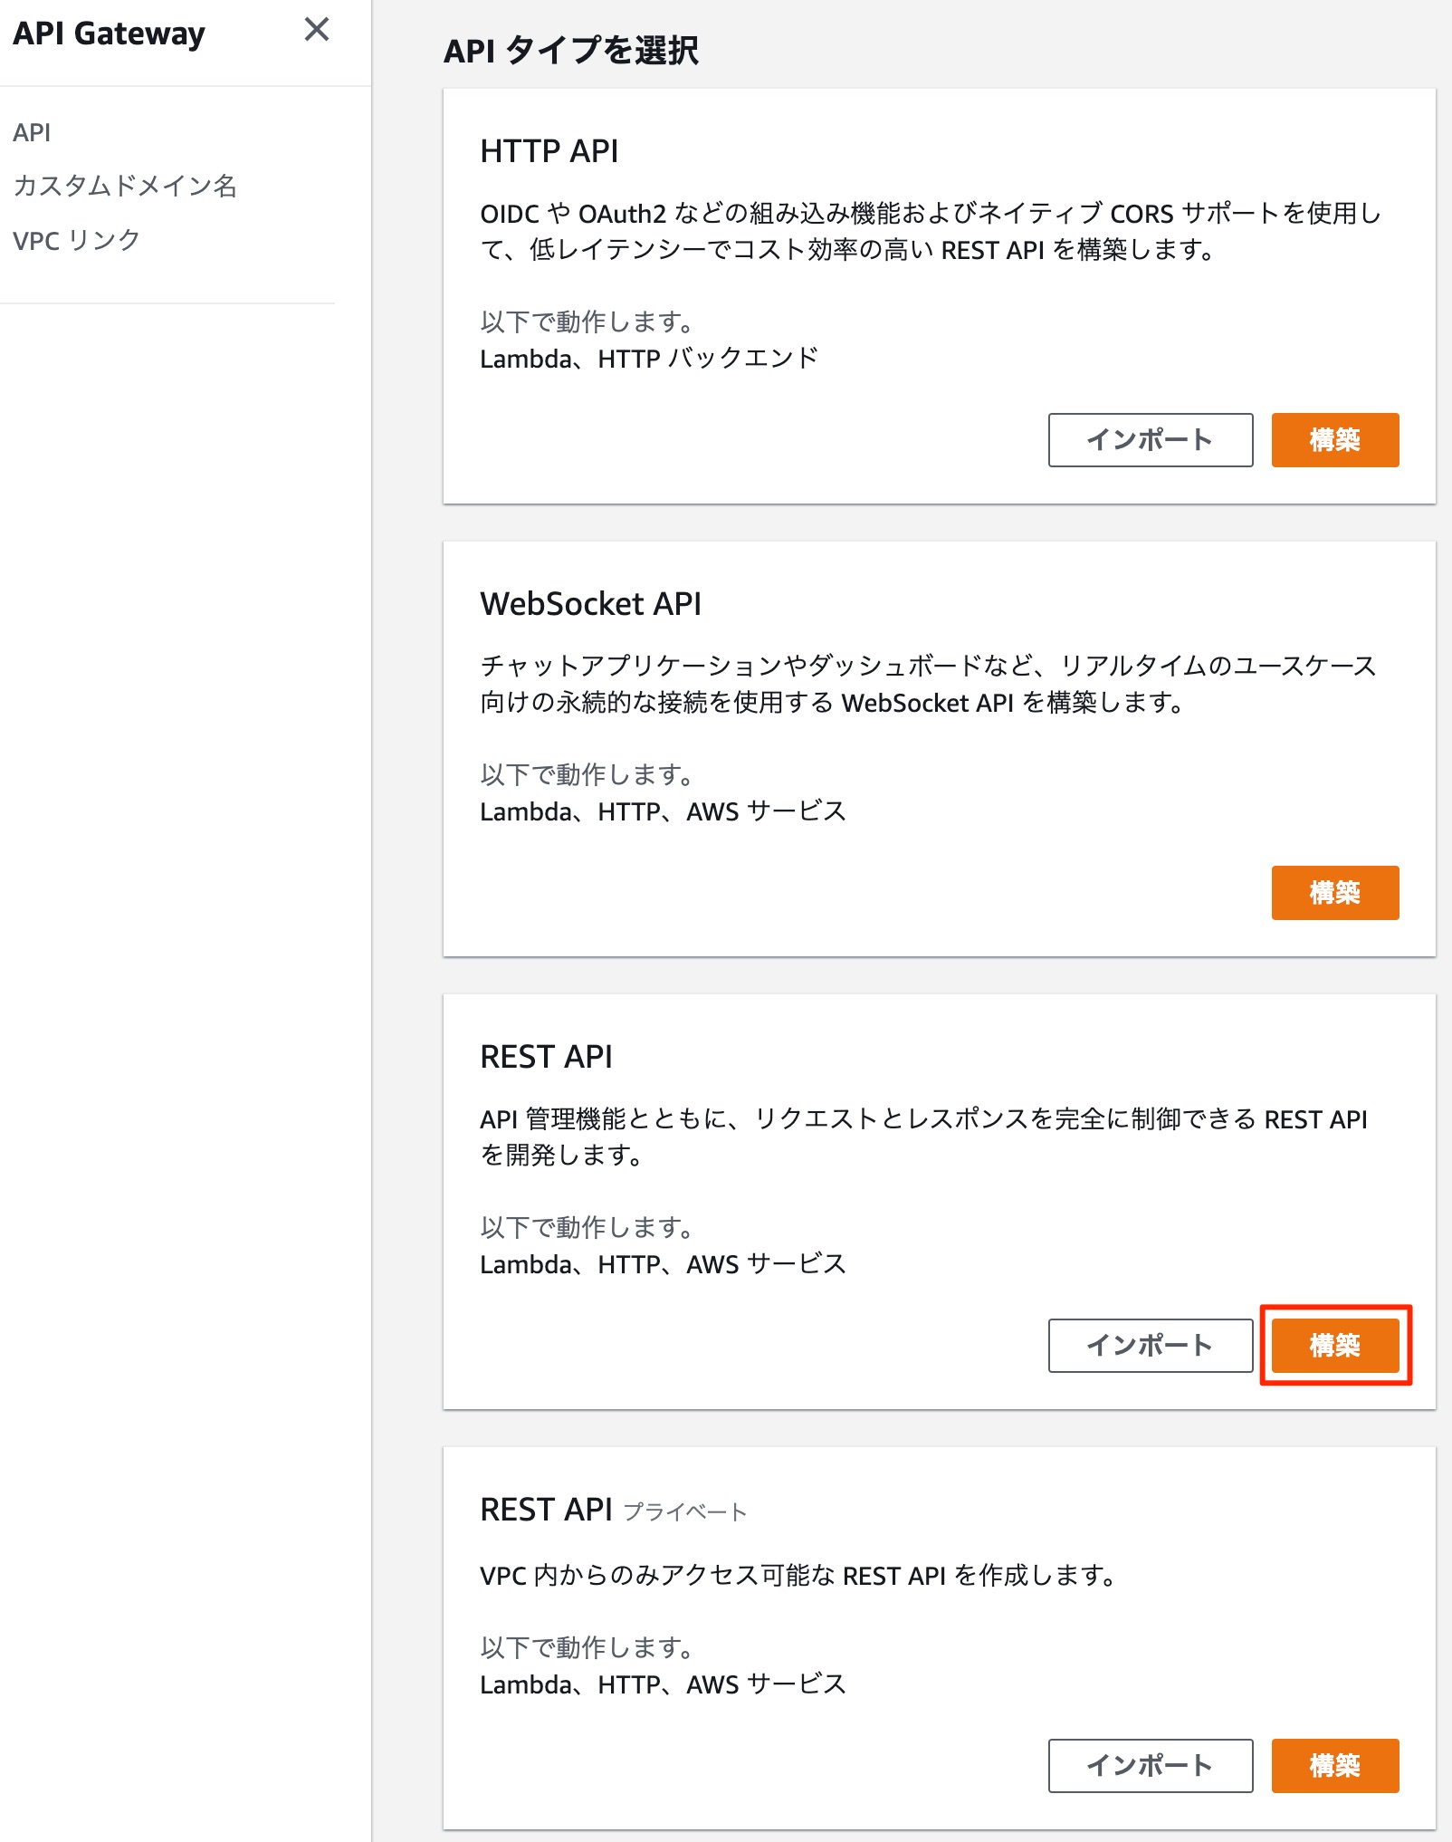Viewport: 1452px width, 1842px height.
Task: Click the 構築 button for HTTP API
Action: [x=1334, y=441]
